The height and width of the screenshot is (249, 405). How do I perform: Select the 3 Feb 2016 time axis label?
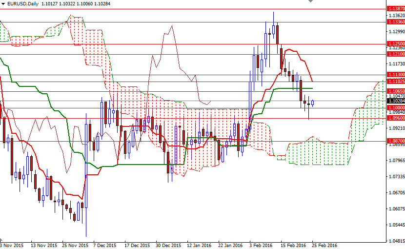pos(261,245)
